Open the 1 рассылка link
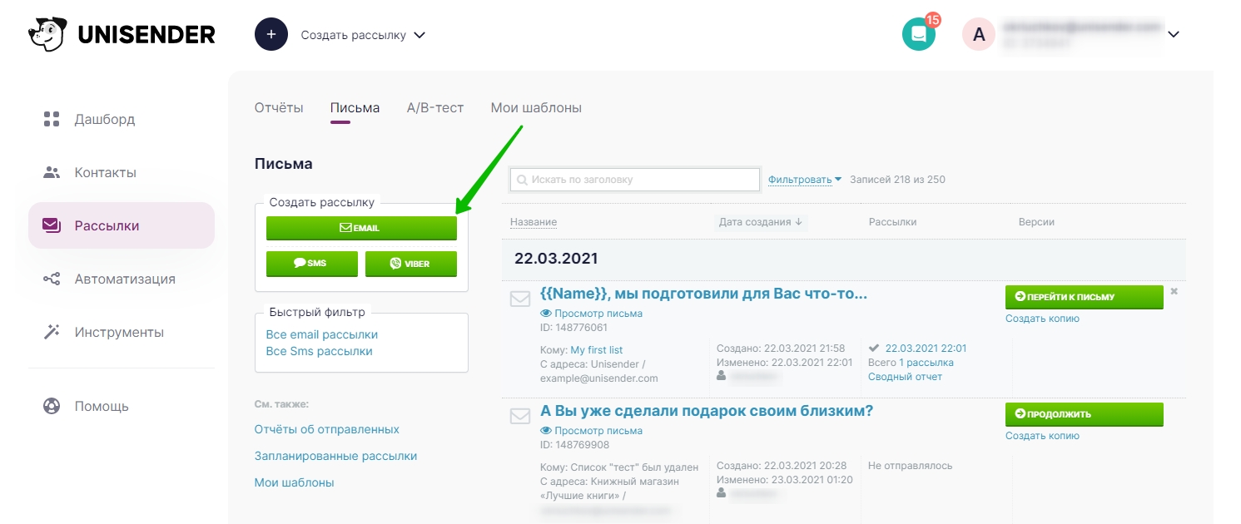The height and width of the screenshot is (524, 1241). pos(926,363)
